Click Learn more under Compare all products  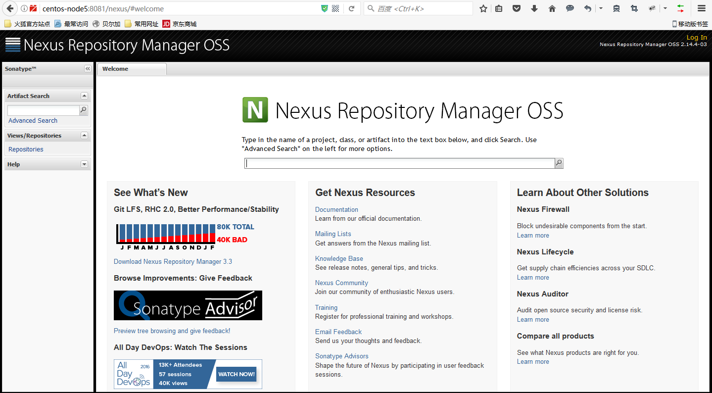(x=533, y=362)
